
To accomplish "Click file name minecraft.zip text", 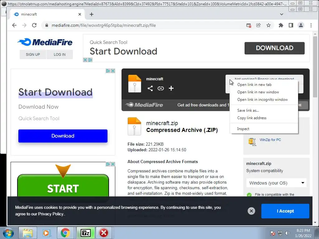I will coord(162,123).
